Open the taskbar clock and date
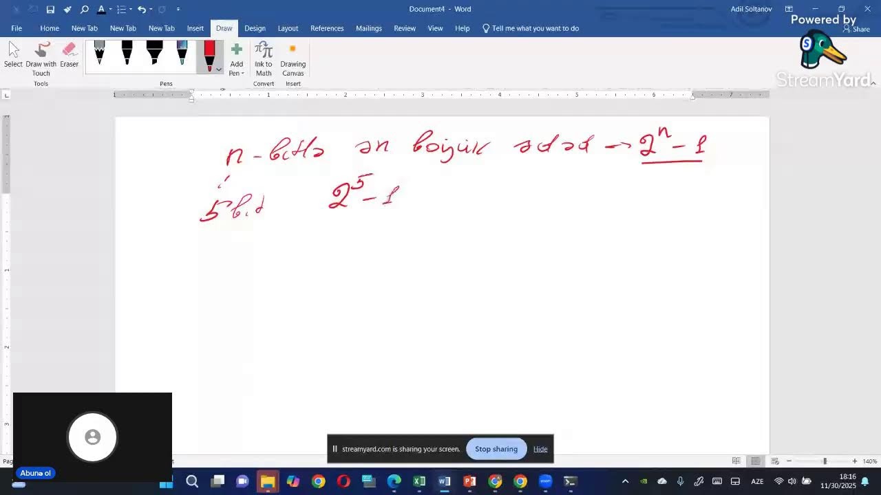 point(838,481)
